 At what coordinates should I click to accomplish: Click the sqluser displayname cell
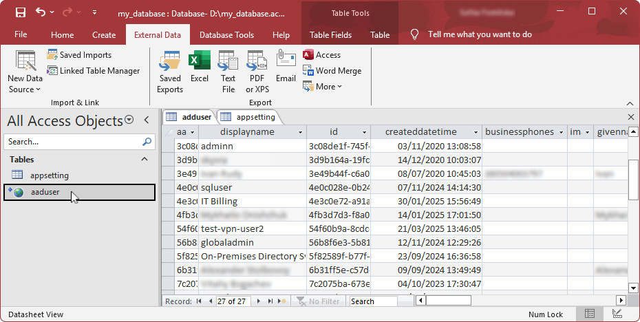(x=253, y=187)
